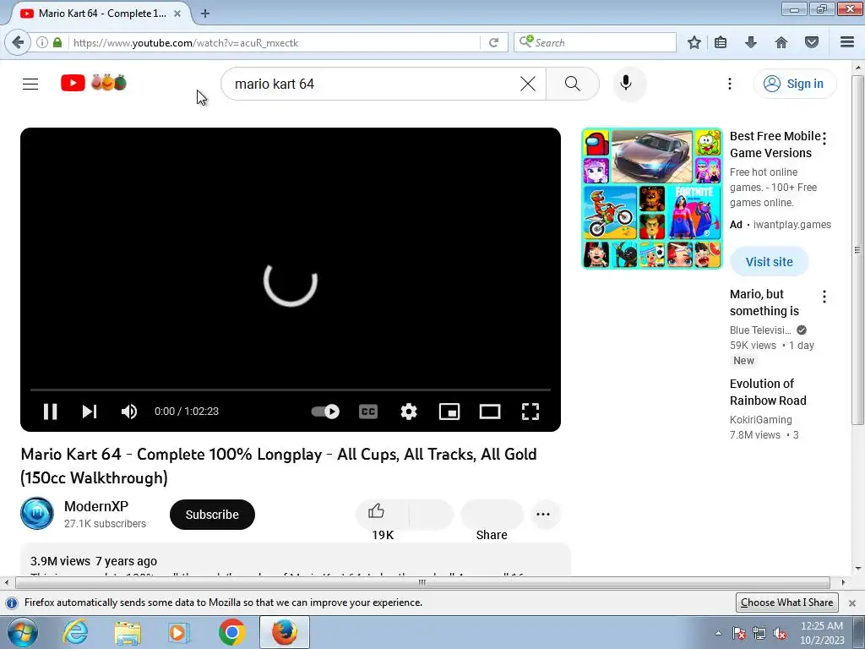Open video player settings gear
The image size is (865, 649).
408,412
